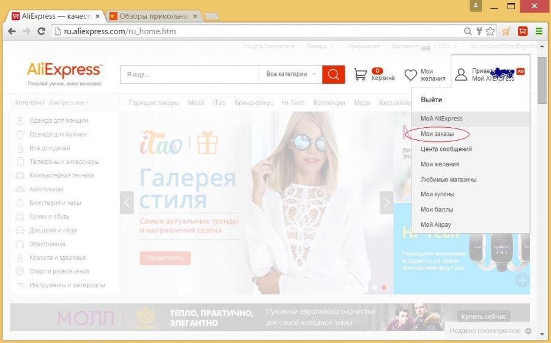
Task: Click the user profile avatar icon
Action: point(461,75)
